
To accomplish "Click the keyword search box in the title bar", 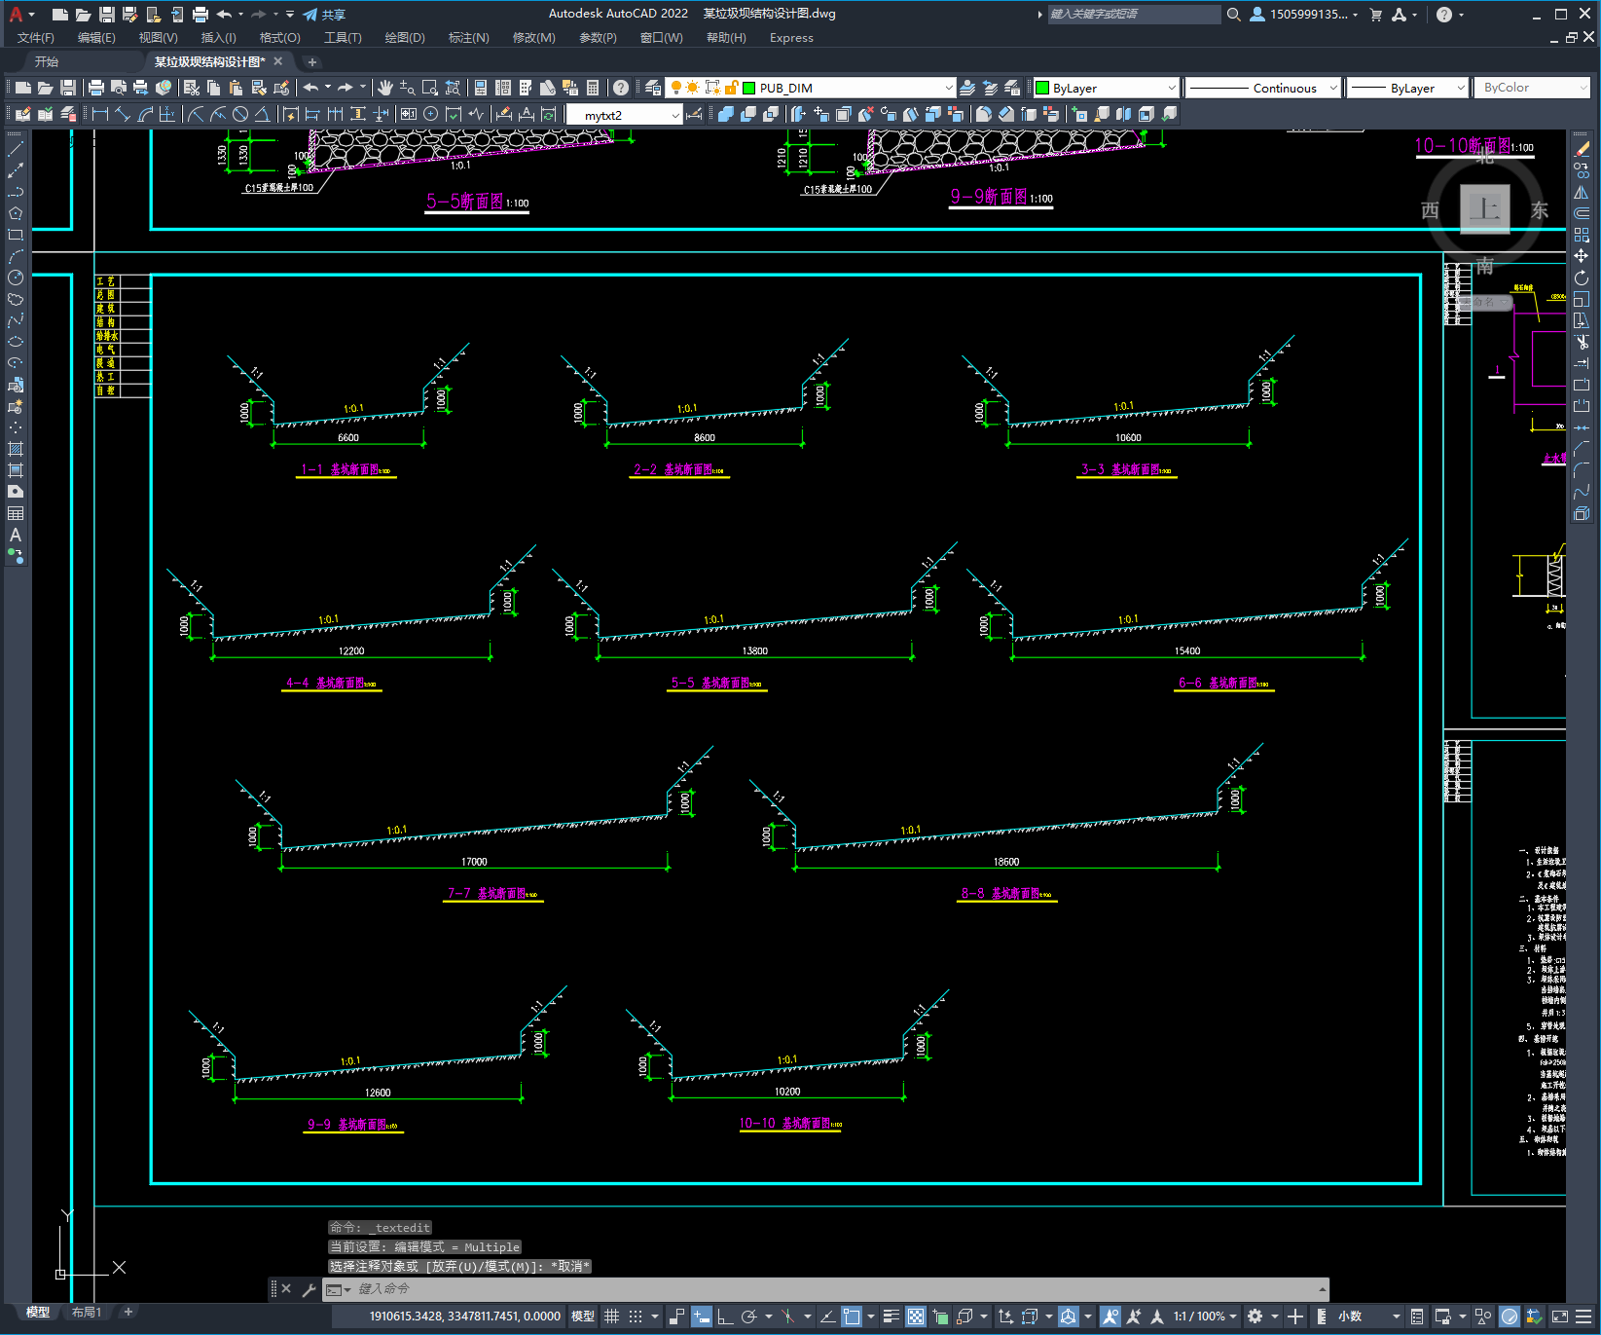I will 1134,15.
